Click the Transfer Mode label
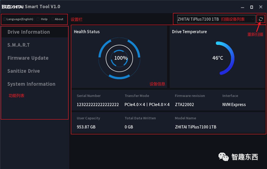This screenshot has width=267, height=169. 137,96
